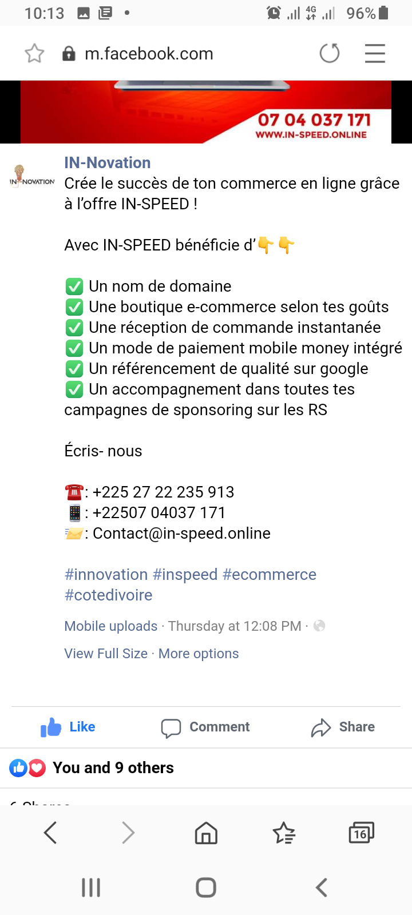Screen dimensions: 412x915
Task: Bookmark page with the star icon
Action: click(34, 54)
